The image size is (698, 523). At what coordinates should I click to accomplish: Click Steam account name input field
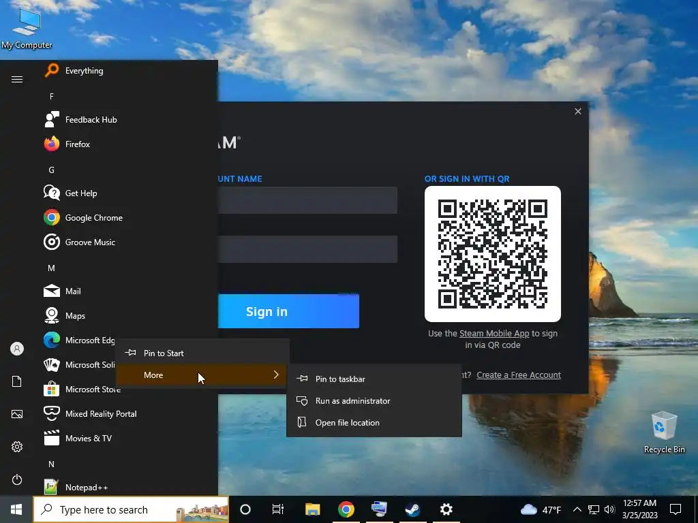click(x=307, y=200)
